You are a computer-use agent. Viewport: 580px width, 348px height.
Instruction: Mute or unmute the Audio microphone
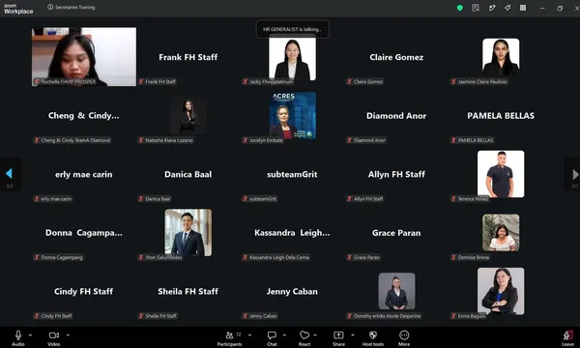[x=17, y=337]
